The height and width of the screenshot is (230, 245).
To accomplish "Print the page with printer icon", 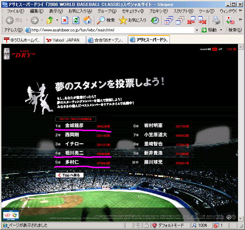I will coord(216,20).
